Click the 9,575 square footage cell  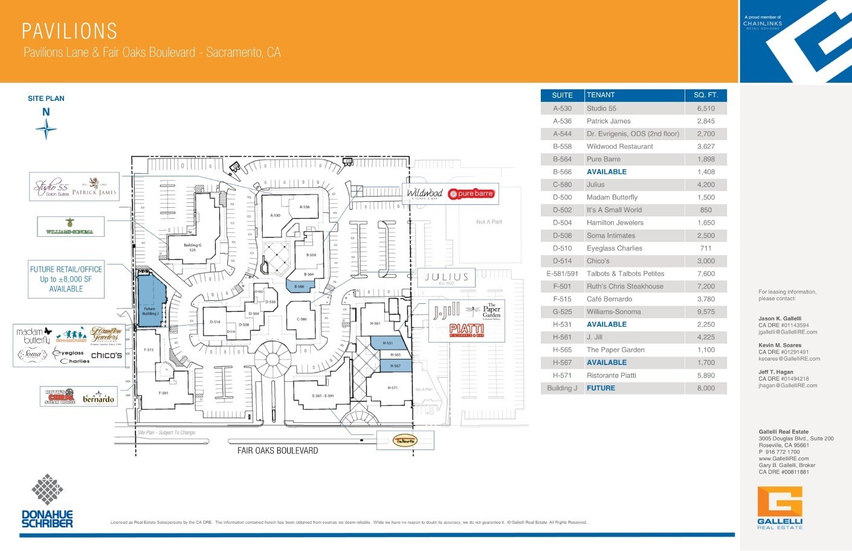(706, 312)
